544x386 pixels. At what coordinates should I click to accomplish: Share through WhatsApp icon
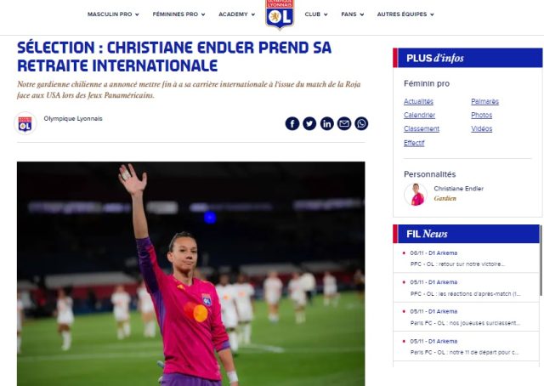(x=361, y=123)
